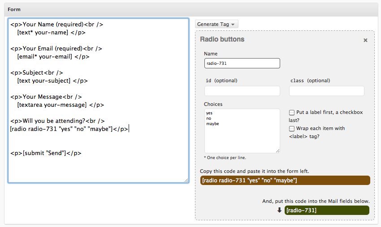Screen dimensions: 381x227
Task: Enable 'Put a label first' checkbox
Action: [x=292, y=113]
